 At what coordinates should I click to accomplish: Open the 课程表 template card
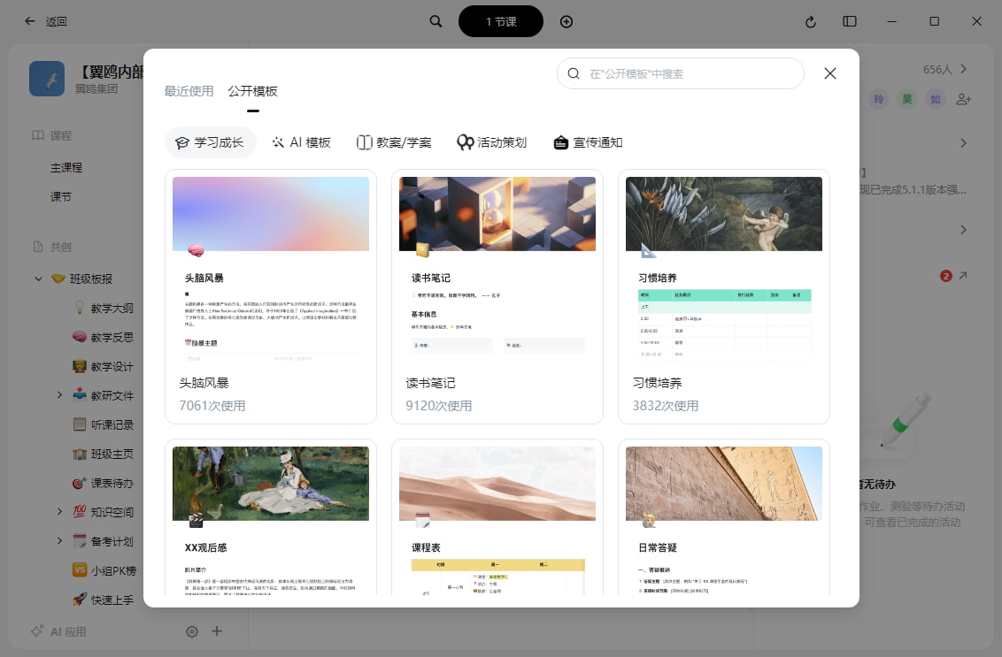[x=497, y=517]
